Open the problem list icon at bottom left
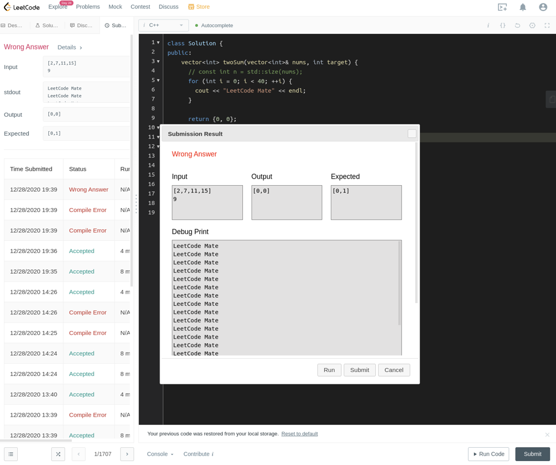Image resolution: width=556 pixels, height=465 pixels. click(11, 454)
